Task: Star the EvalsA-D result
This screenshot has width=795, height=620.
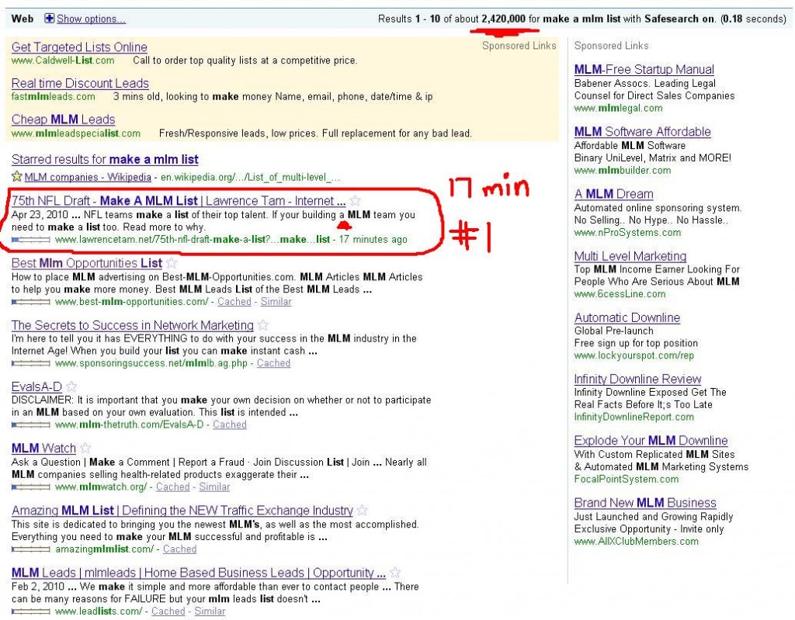Action: 71,386
